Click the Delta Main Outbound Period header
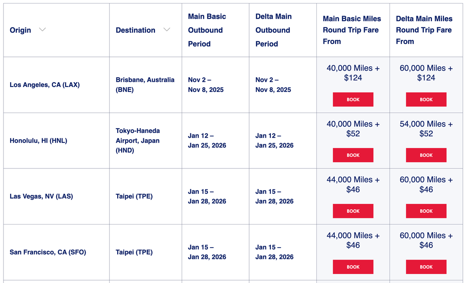 click(x=274, y=30)
